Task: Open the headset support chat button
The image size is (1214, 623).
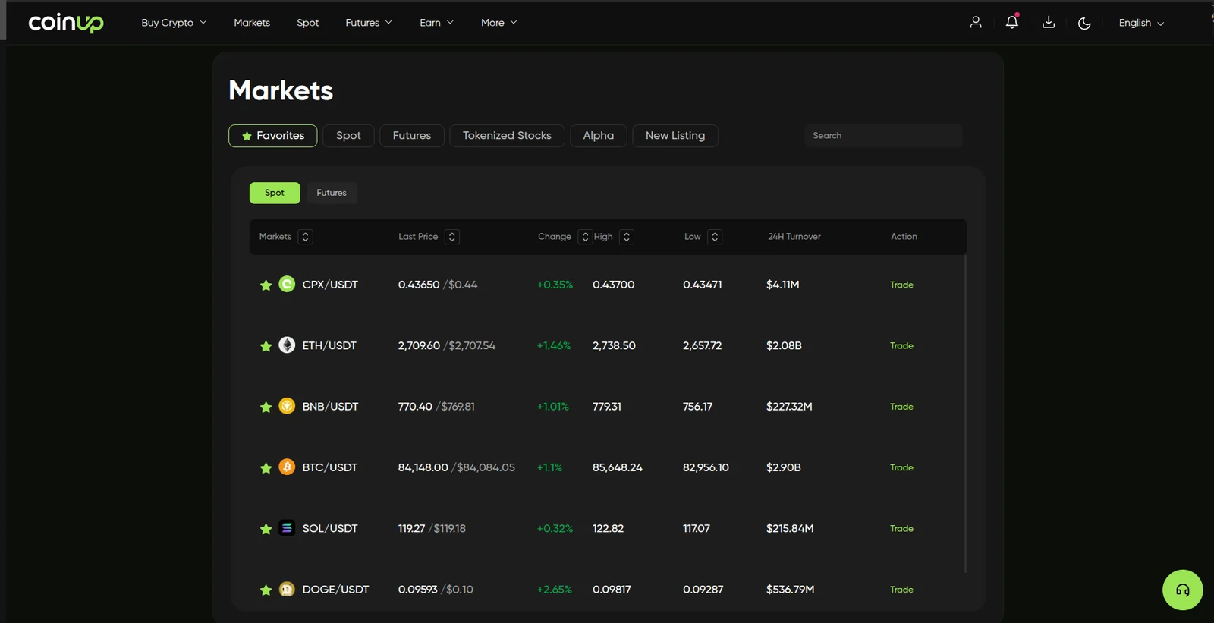Action: (x=1182, y=590)
